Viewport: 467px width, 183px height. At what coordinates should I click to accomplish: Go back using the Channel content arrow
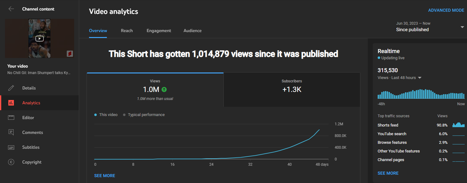[11, 9]
